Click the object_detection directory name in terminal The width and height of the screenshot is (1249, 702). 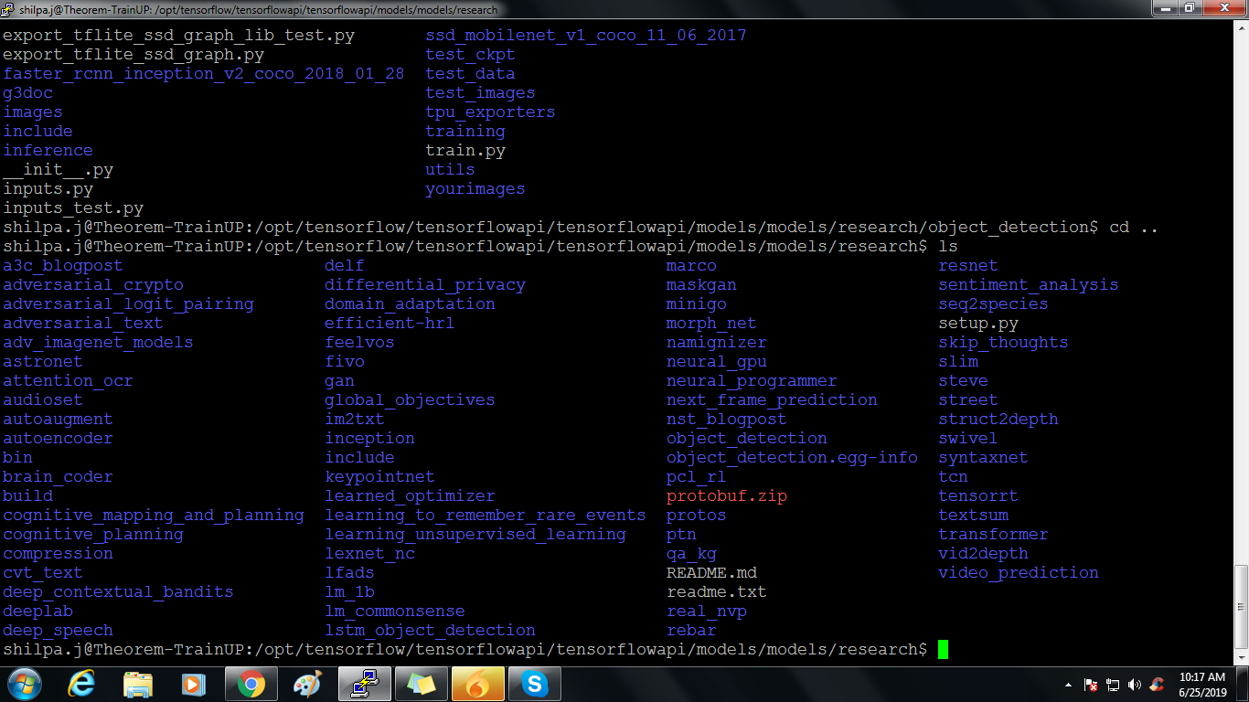tap(746, 438)
